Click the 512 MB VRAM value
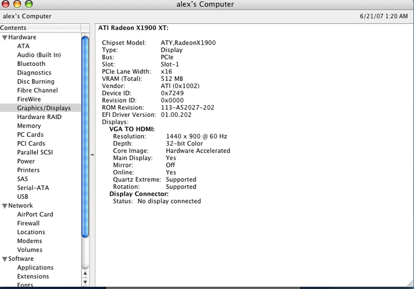Image resolution: width=414 pixels, height=289 pixels. click(172, 79)
